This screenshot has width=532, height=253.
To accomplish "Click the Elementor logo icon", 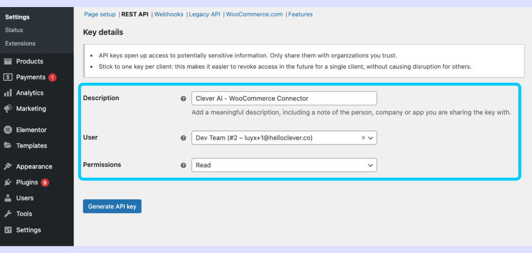I will (8, 130).
